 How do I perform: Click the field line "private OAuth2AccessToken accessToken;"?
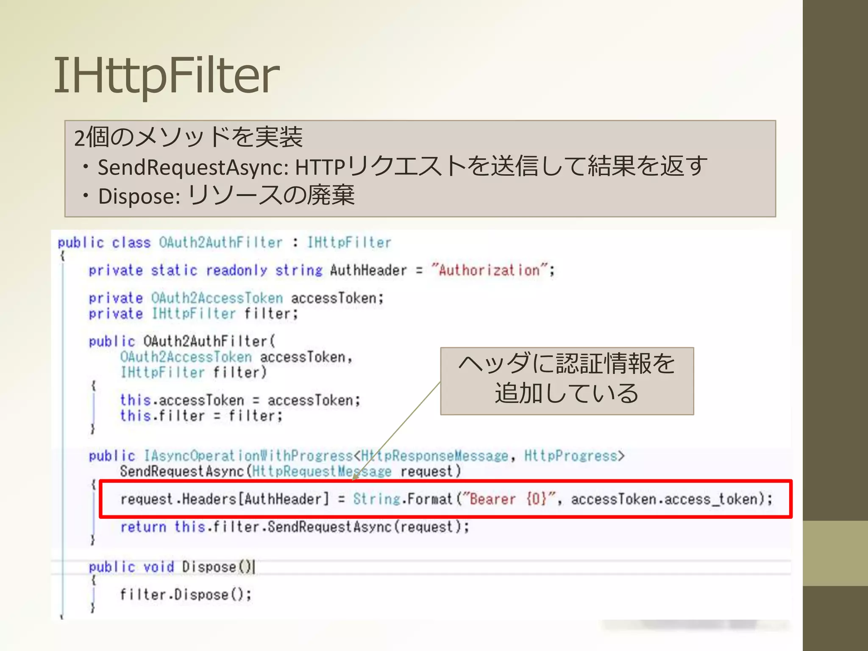(236, 298)
